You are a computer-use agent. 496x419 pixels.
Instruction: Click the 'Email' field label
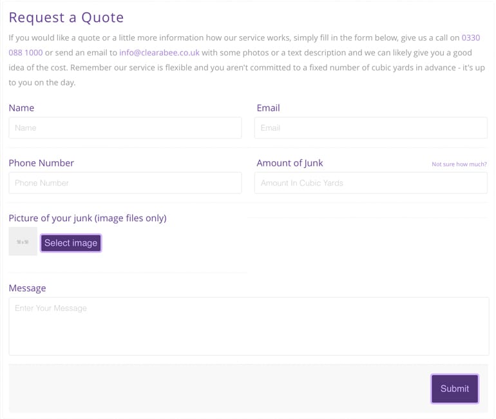[x=268, y=108]
